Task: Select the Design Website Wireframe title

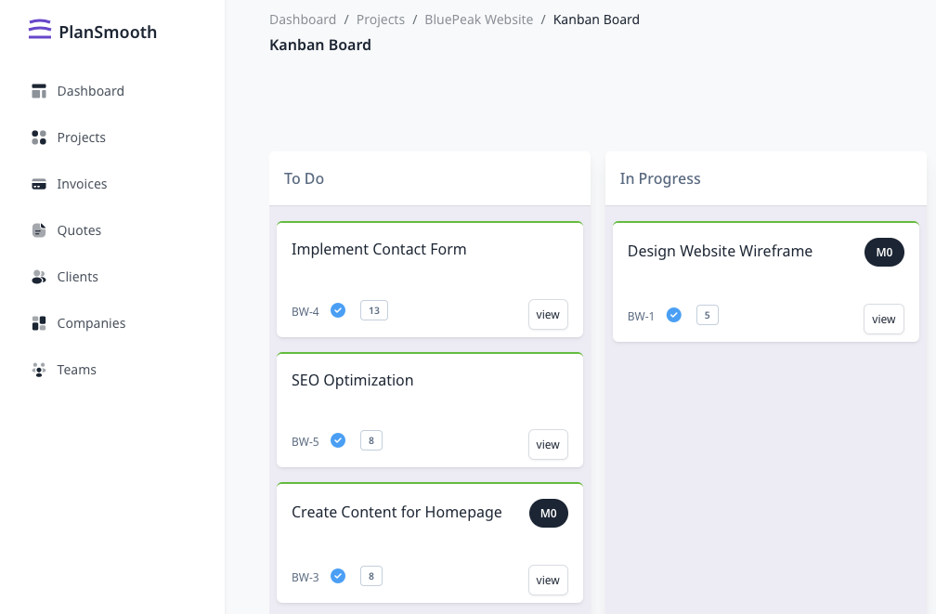Action: click(720, 251)
